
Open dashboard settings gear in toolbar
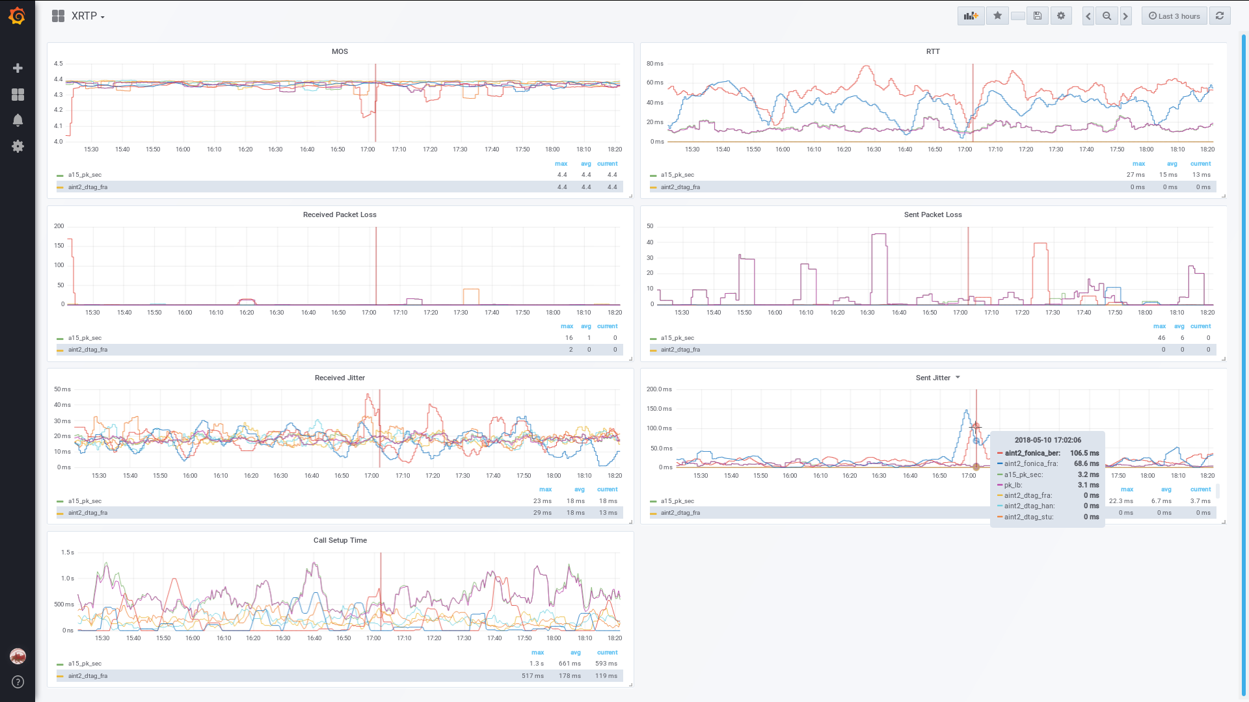tap(1061, 16)
